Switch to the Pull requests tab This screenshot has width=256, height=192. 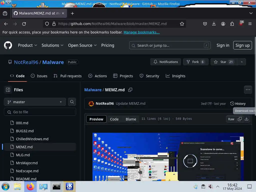coord(67,76)
